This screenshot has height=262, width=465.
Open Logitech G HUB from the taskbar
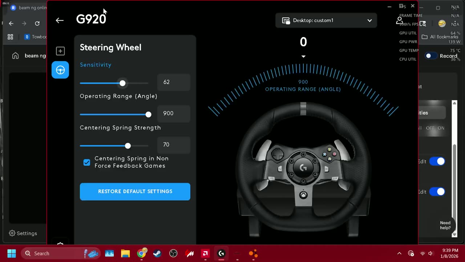tap(221, 253)
